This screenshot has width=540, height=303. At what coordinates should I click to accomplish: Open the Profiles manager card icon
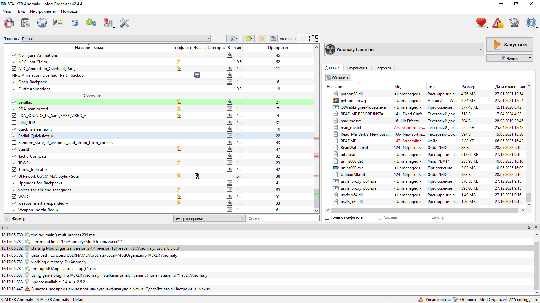pyautogui.click(x=58, y=23)
